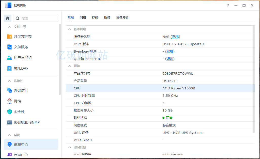Click the search magnifier icon
This screenshot has height=159, width=260.
(17, 18)
